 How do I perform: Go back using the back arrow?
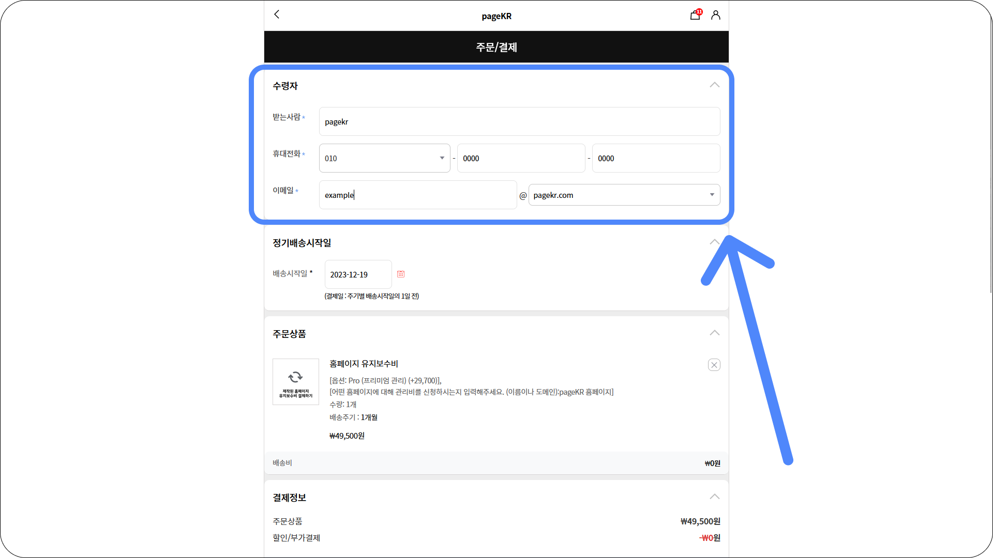(x=277, y=14)
